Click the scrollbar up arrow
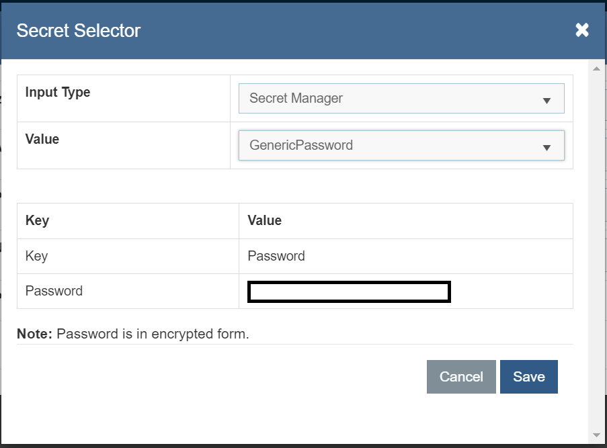This screenshot has width=607, height=448. click(x=595, y=69)
